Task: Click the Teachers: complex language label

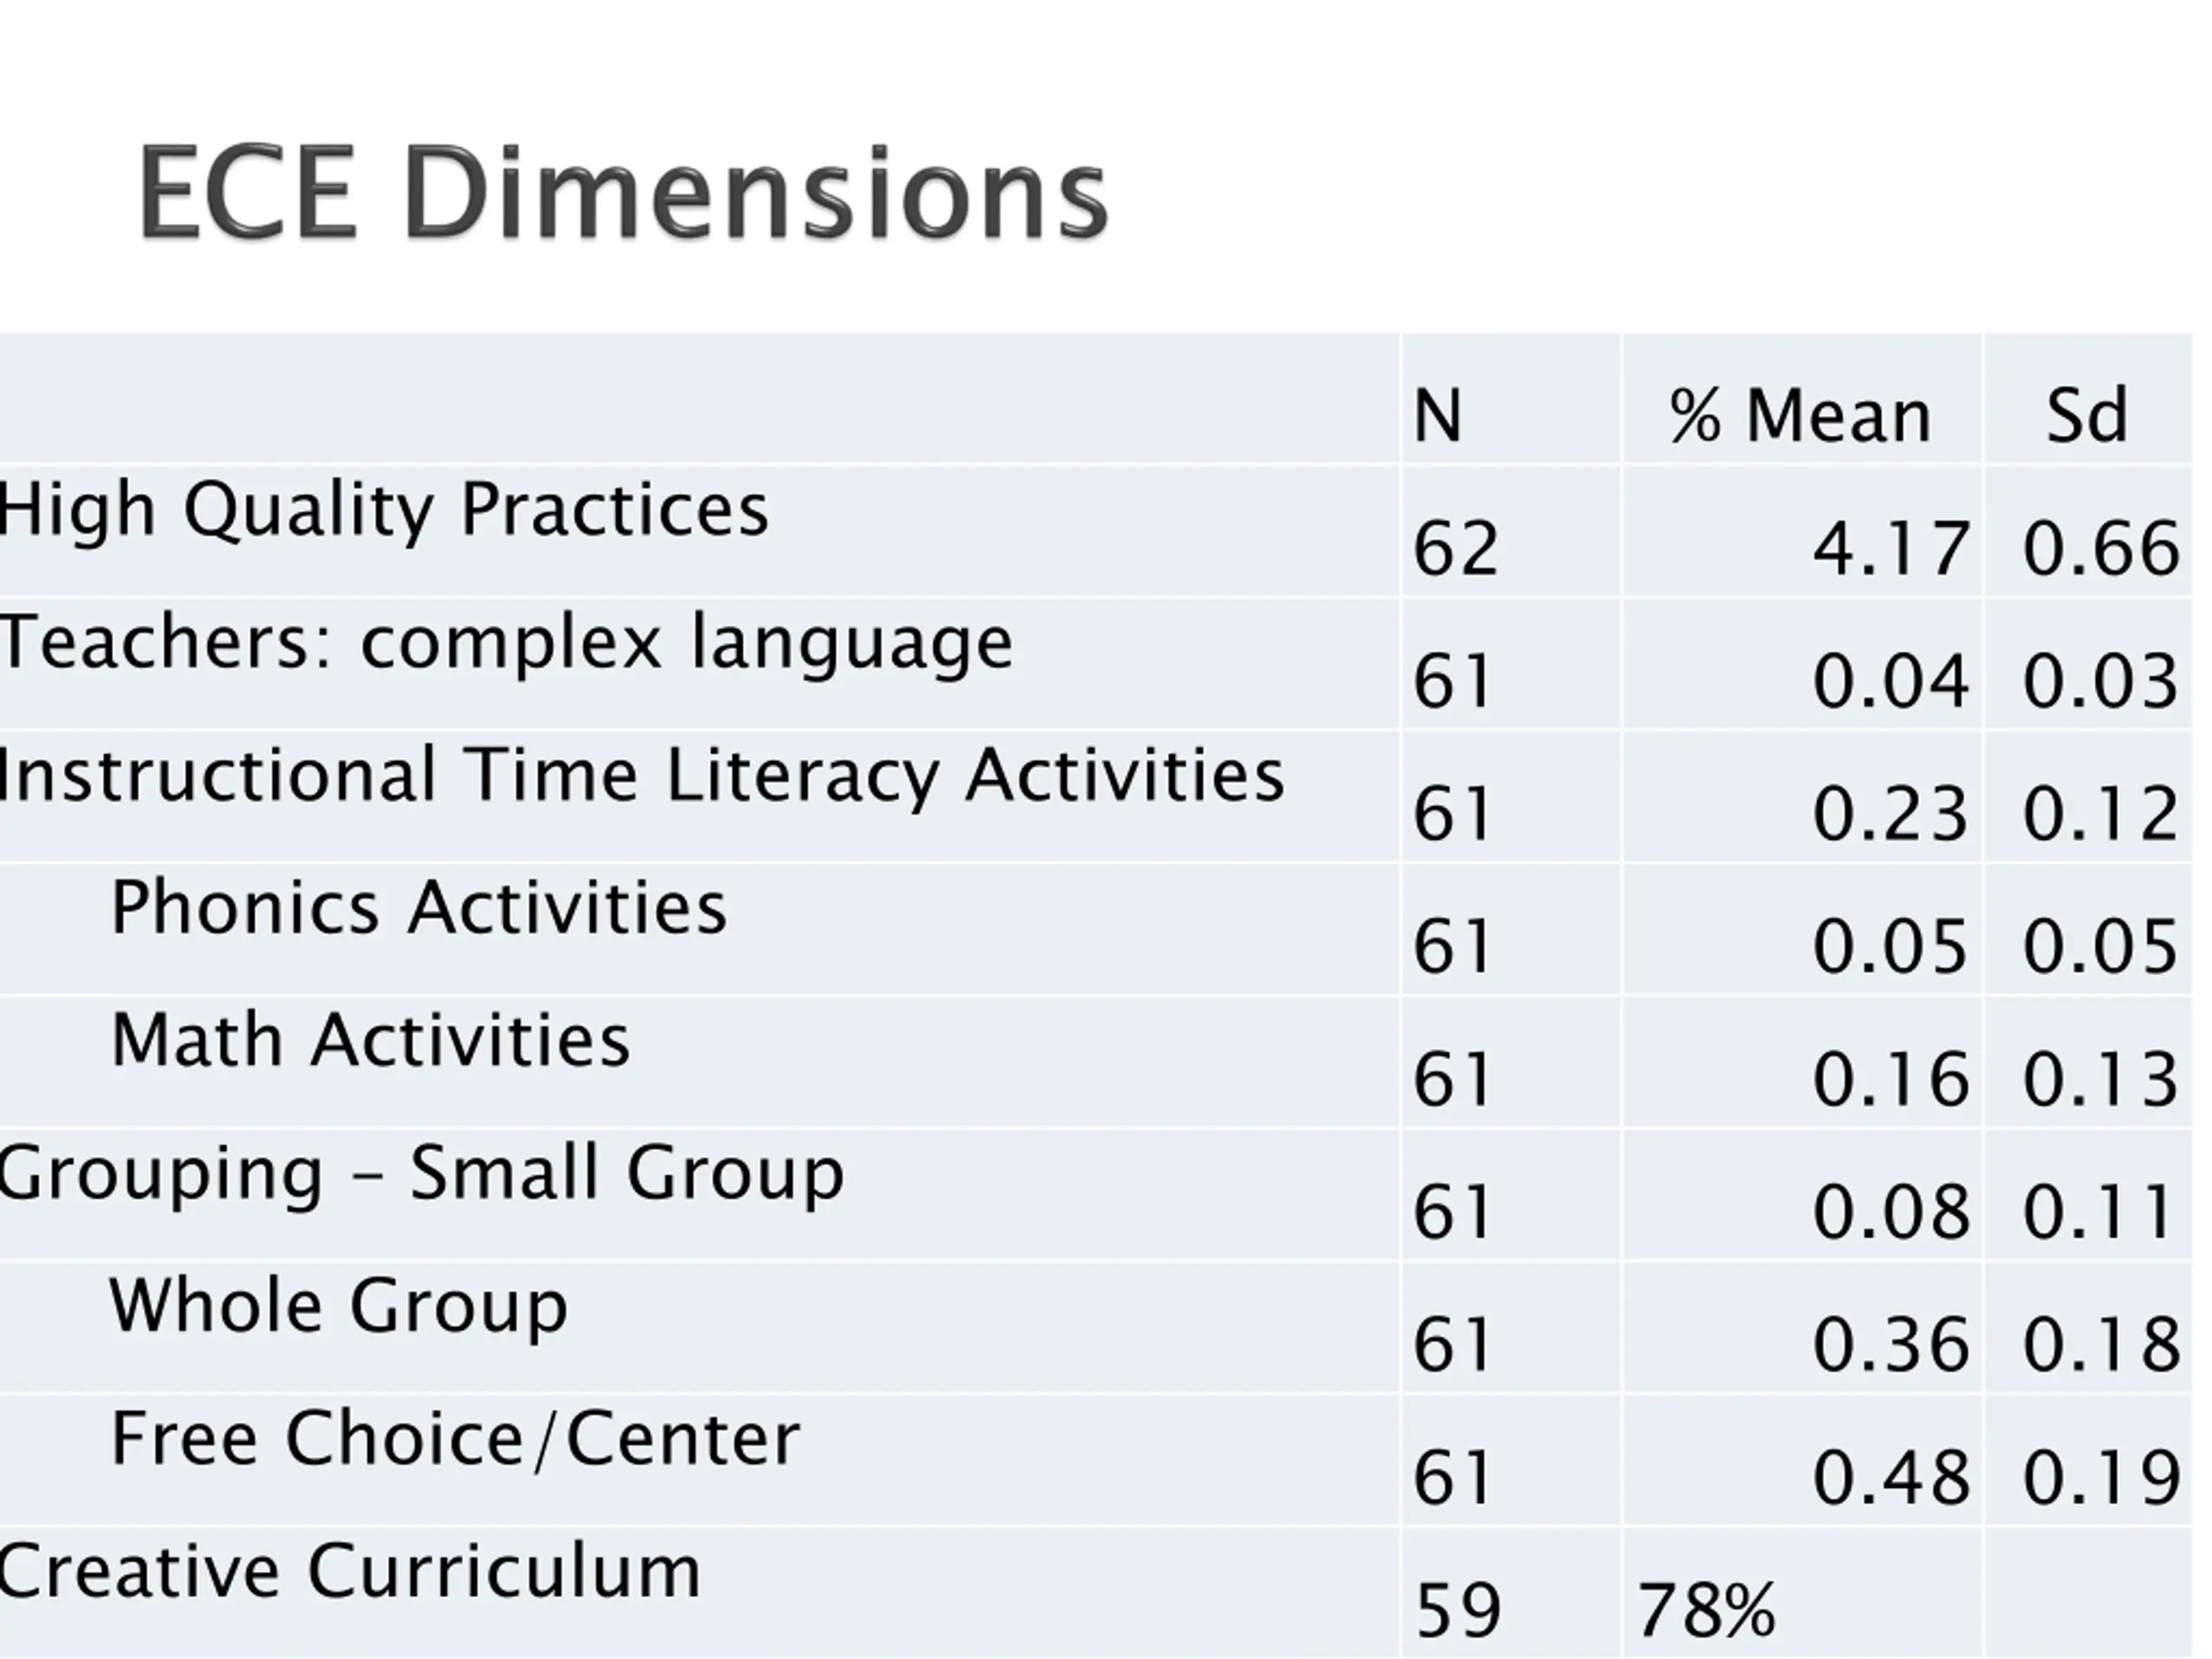Action: pos(506,642)
